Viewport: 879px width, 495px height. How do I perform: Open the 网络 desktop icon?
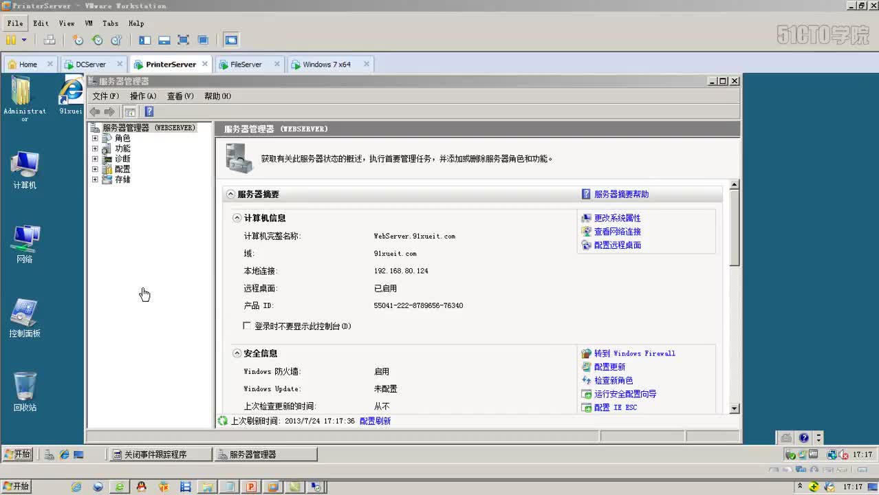pyautogui.click(x=24, y=245)
